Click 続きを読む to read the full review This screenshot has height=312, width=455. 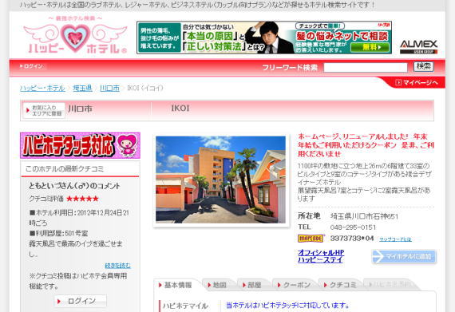point(117,265)
